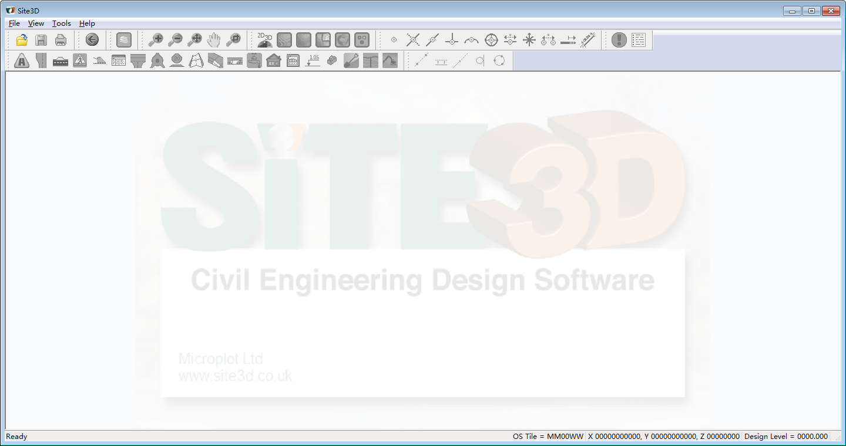846x446 pixels.
Task: Click the map tile view icon
Action: pos(323,40)
